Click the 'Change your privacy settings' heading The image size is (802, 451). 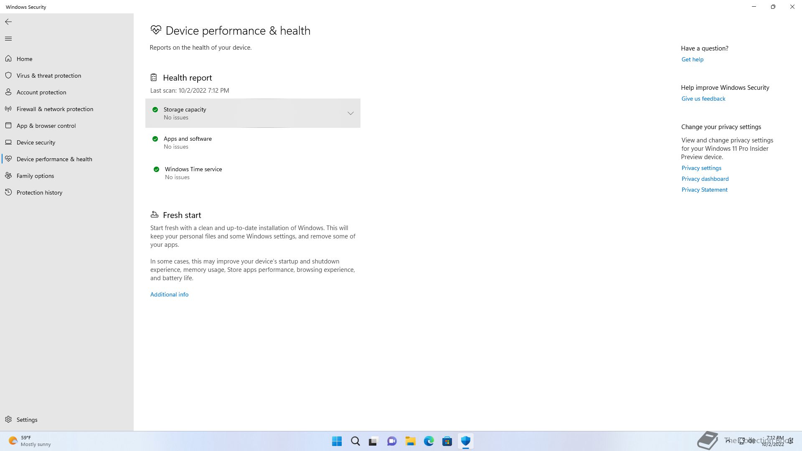coord(721,127)
